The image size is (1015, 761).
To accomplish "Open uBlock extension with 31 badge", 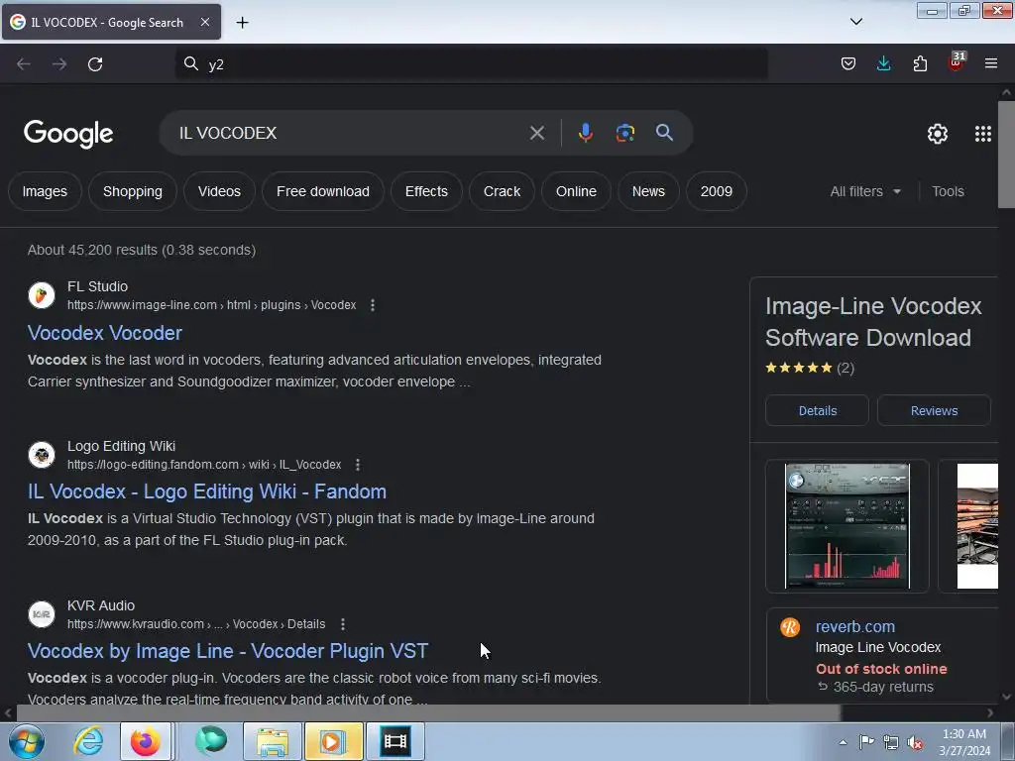I will pos(957,62).
